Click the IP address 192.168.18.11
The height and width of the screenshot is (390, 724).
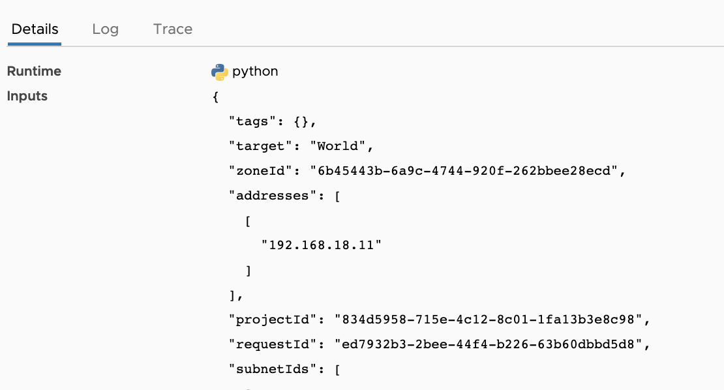tap(322, 245)
